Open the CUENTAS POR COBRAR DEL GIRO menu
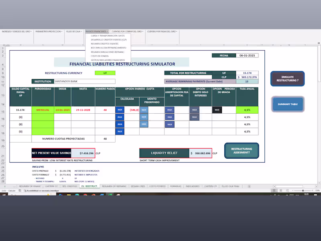This screenshot has height=241, width=321. [x=128, y=32]
